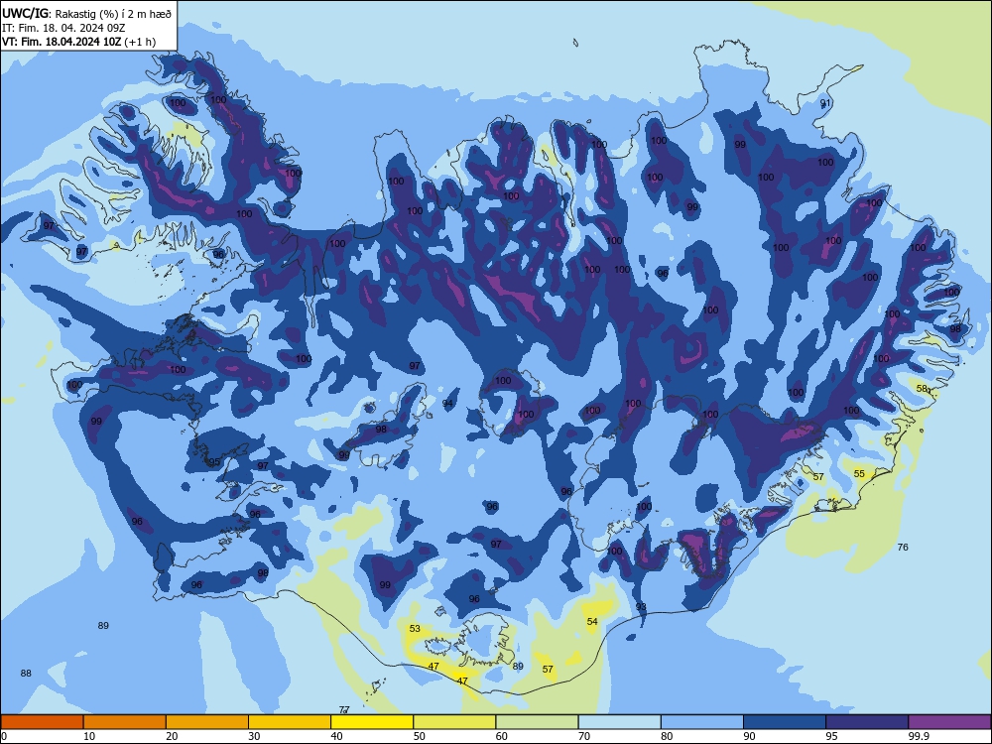
Task: Click the 40–50 bright yellow legend swatch
Action: 372,722
